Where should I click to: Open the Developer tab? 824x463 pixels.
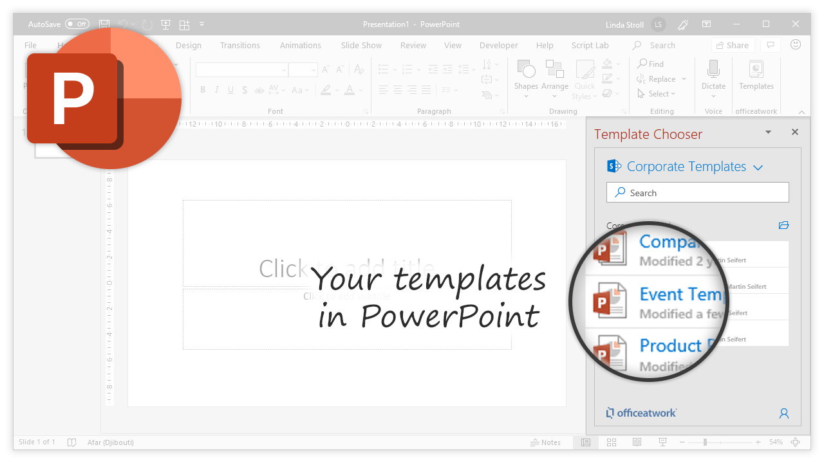(499, 46)
